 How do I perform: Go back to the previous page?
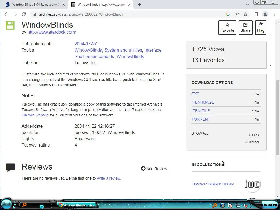coord(6,14)
